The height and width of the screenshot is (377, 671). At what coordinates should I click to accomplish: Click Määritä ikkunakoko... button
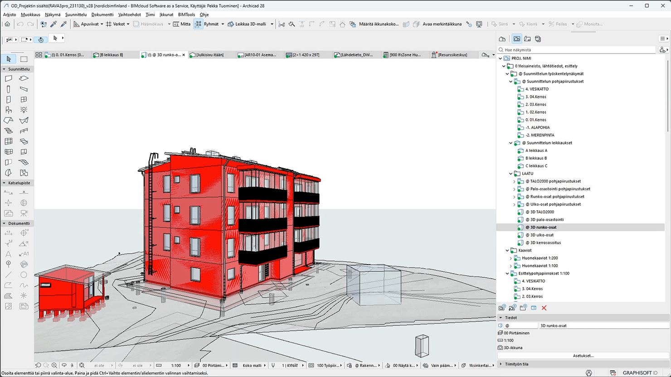(374, 24)
